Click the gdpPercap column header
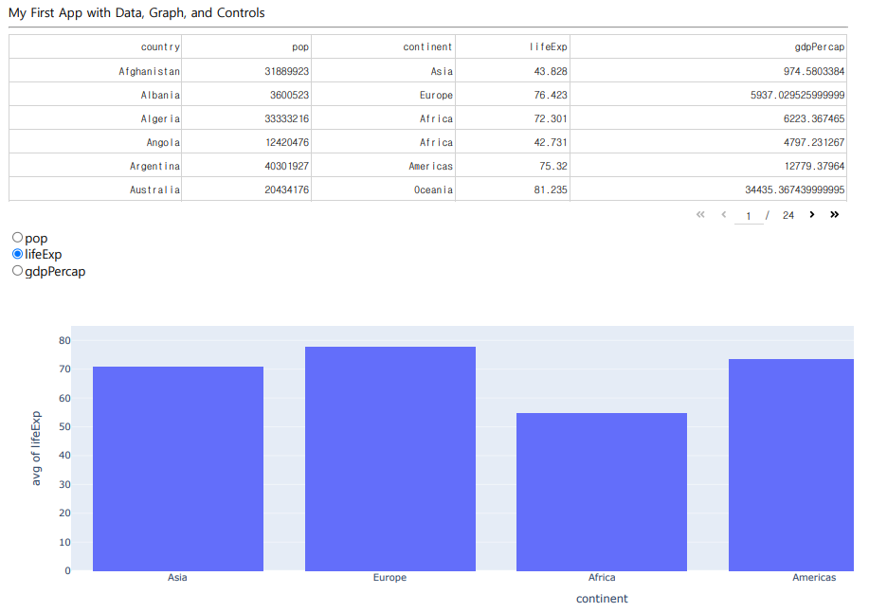Image resolution: width=869 pixels, height=612 pixels. point(708,47)
